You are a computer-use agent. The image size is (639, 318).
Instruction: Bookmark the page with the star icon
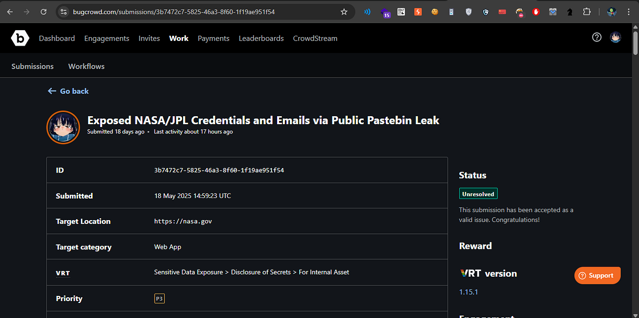pyautogui.click(x=344, y=12)
